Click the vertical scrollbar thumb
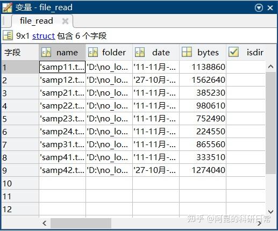The height and width of the screenshot is (231, 278). (x=270, y=123)
